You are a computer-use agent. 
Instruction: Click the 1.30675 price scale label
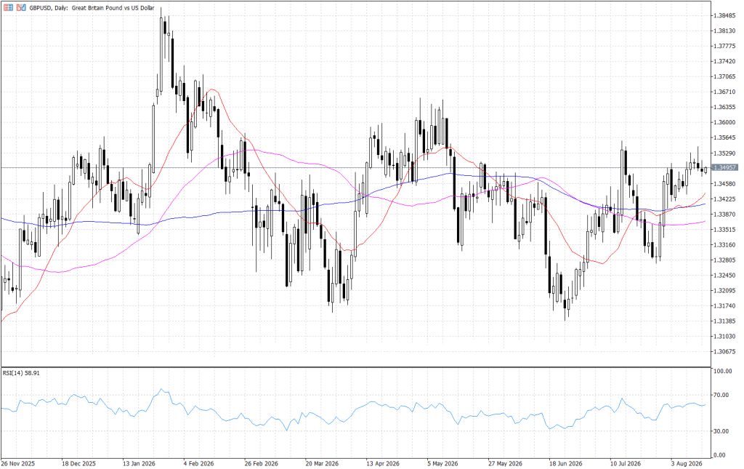click(x=724, y=352)
